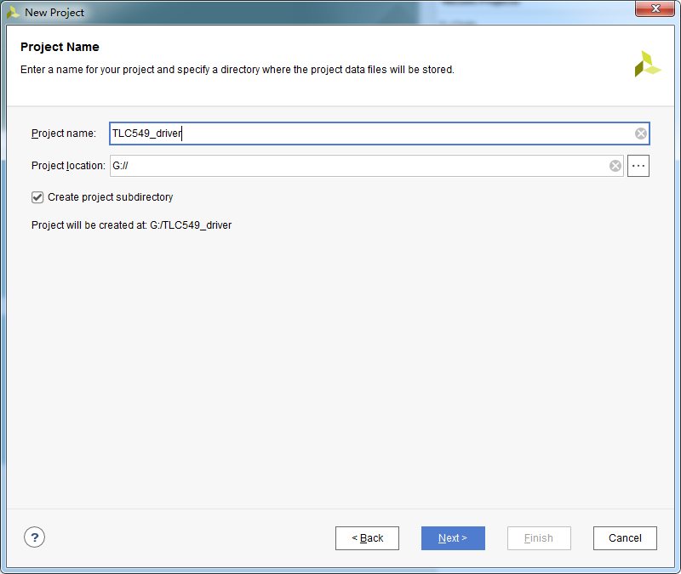Open the help question mark icon
This screenshot has height=574, width=681.
point(34,537)
